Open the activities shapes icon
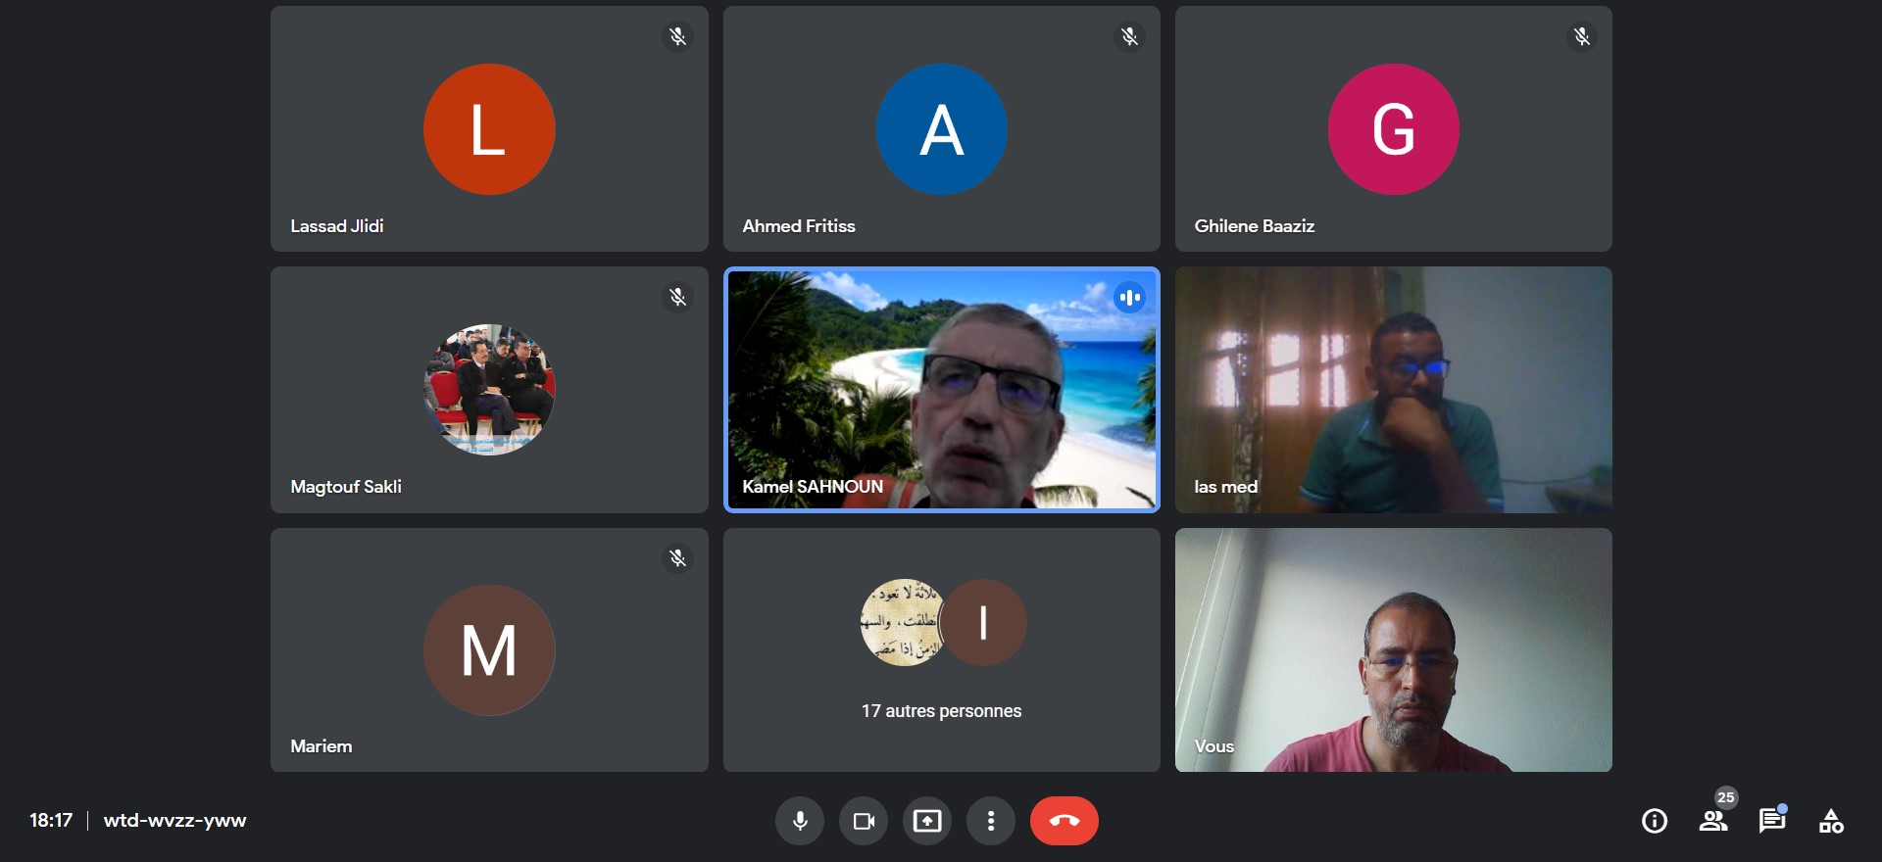The height and width of the screenshot is (862, 1882). tap(1831, 821)
